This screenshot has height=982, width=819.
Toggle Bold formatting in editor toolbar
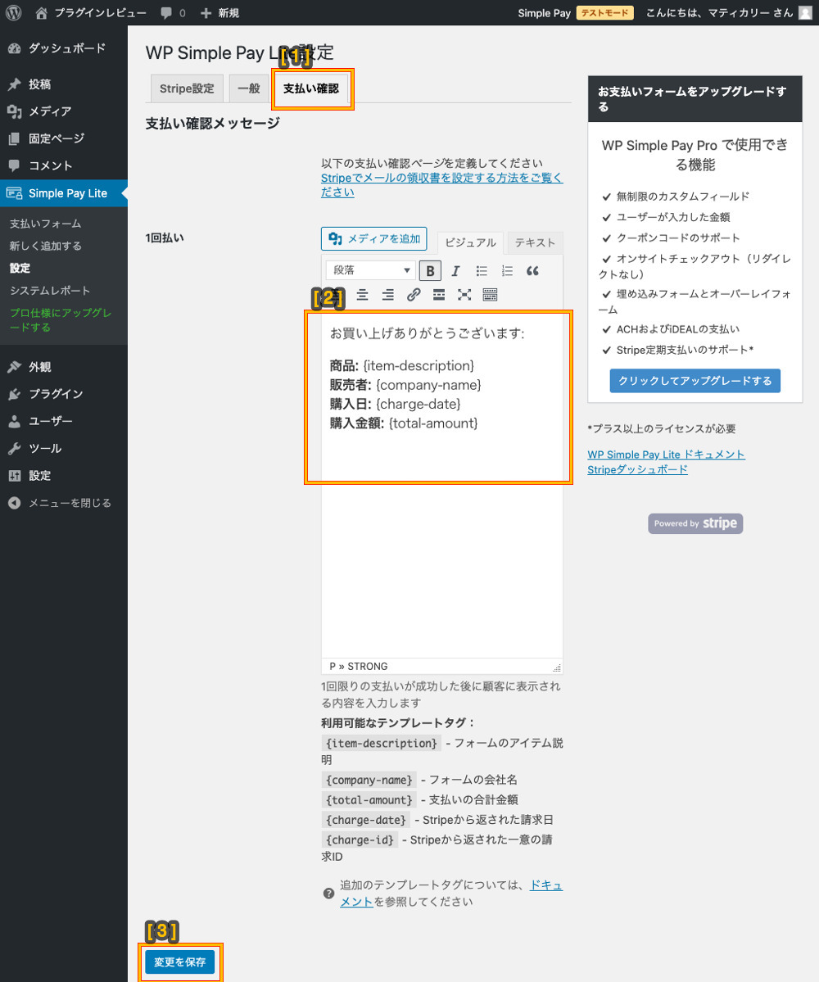coord(430,270)
